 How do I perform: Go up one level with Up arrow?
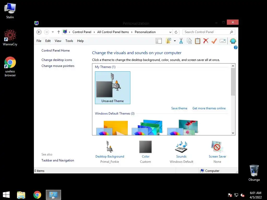pos(59,32)
